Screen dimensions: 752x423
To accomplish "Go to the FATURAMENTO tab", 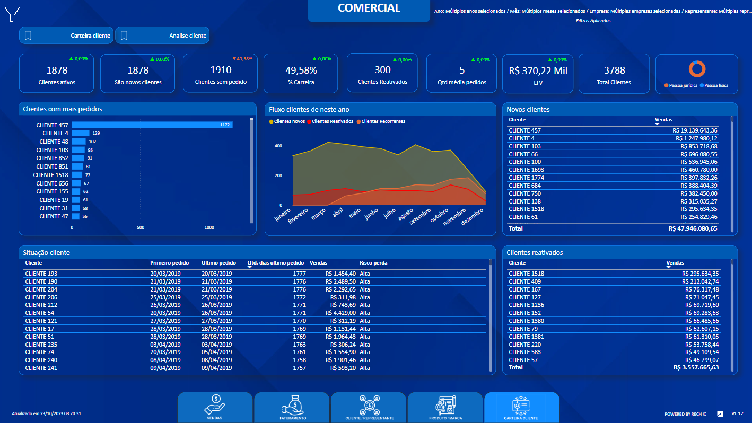I will [x=292, y=407].
